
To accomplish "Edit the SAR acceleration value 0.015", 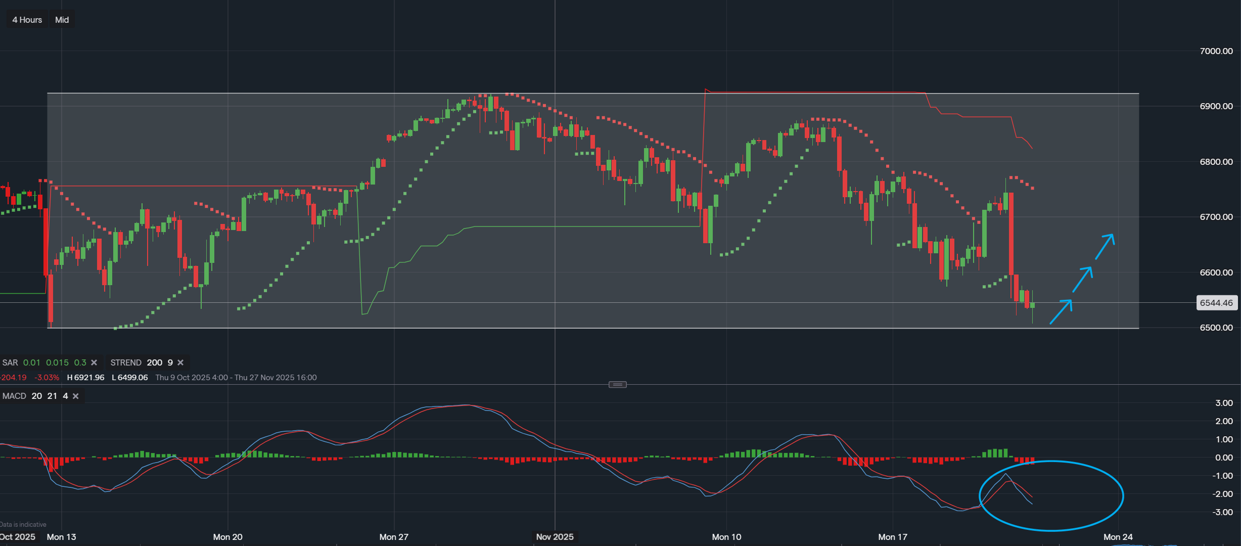I will [57, 362].
